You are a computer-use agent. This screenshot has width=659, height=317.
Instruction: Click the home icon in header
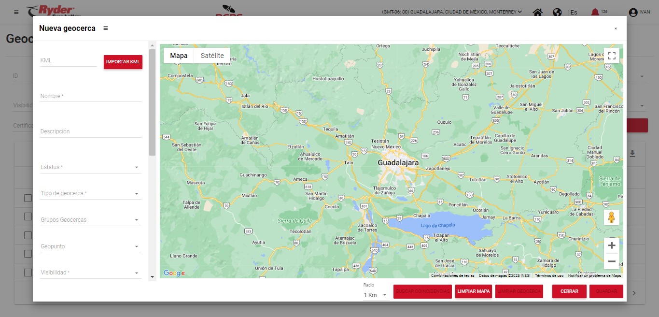537,12
